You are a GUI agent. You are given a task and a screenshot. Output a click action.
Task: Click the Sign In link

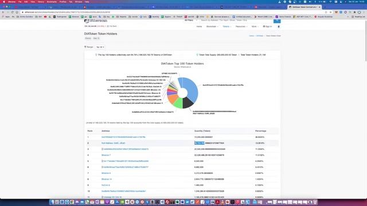267,27
